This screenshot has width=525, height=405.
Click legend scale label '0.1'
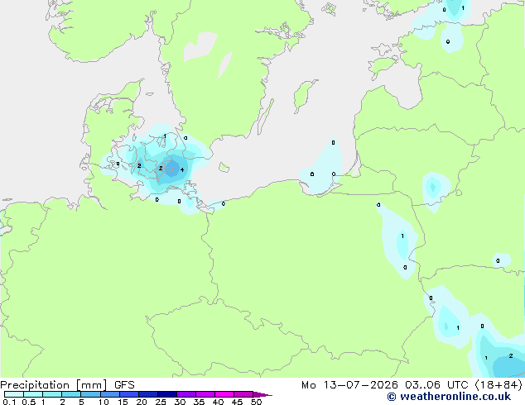click(x=9, y=402)
